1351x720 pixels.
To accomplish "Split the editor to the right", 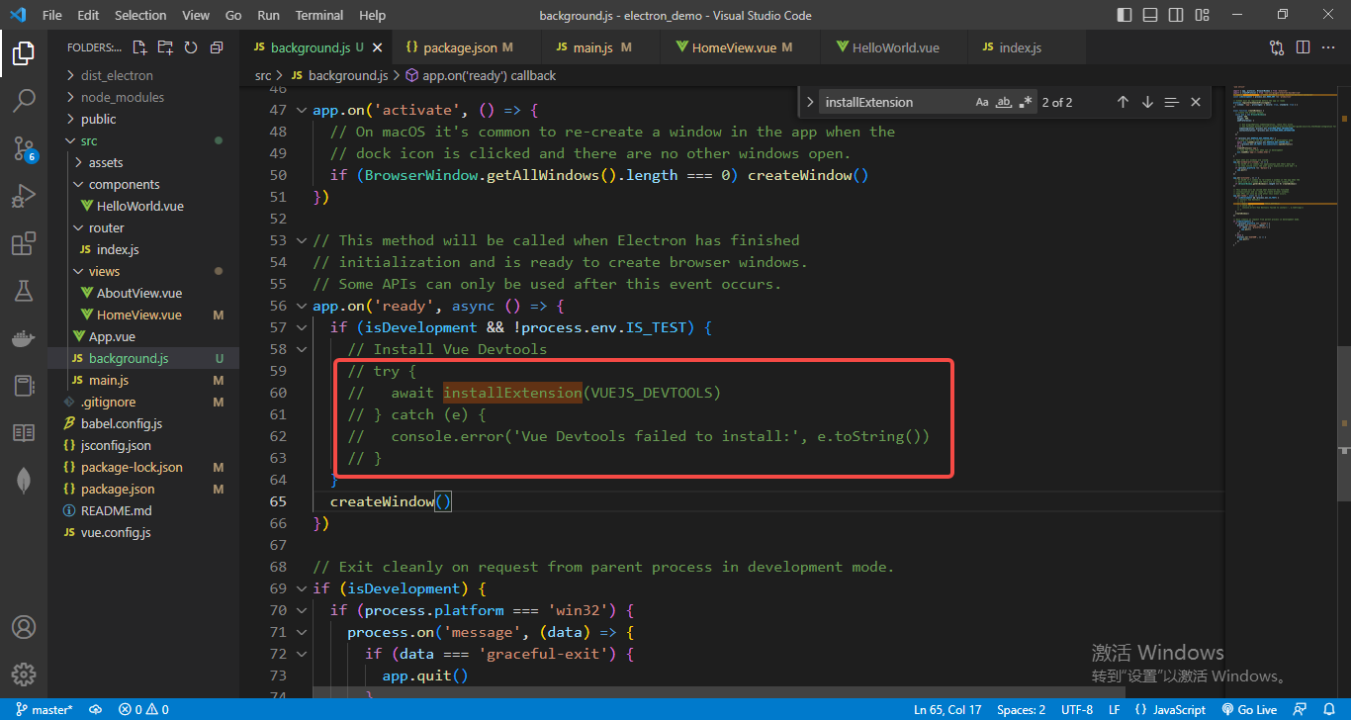I will (1303, 47).
